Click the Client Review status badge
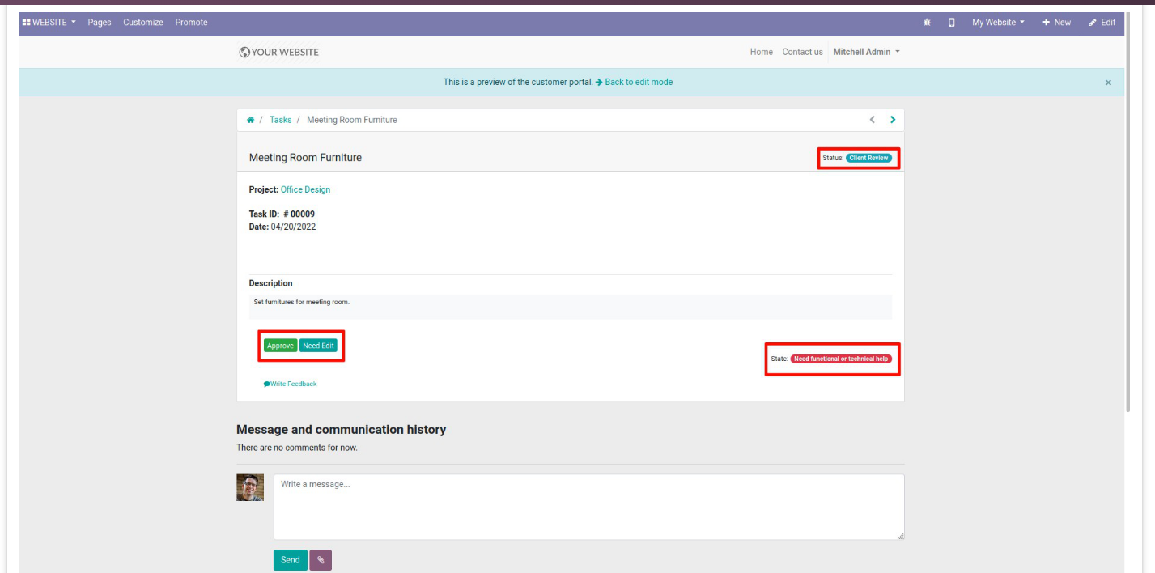 click(x=869, y=158)
